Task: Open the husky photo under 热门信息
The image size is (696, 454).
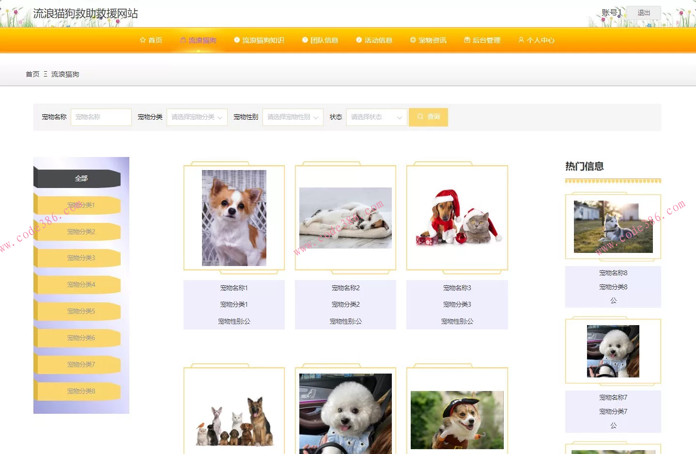Action: click(x=613, y=227)
